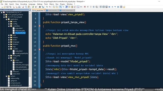Open the Plugins menu
Screen dimensions: 163x91
tap(62, 4)
